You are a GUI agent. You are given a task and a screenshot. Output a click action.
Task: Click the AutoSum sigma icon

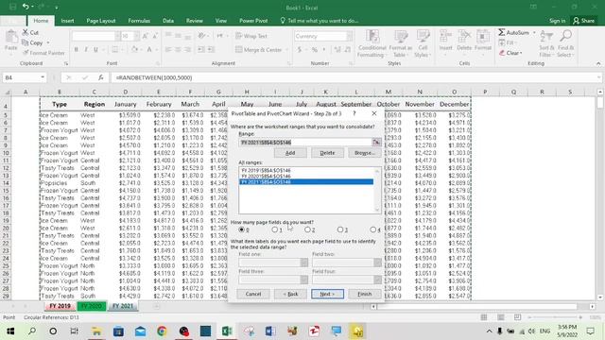(502, 32)
